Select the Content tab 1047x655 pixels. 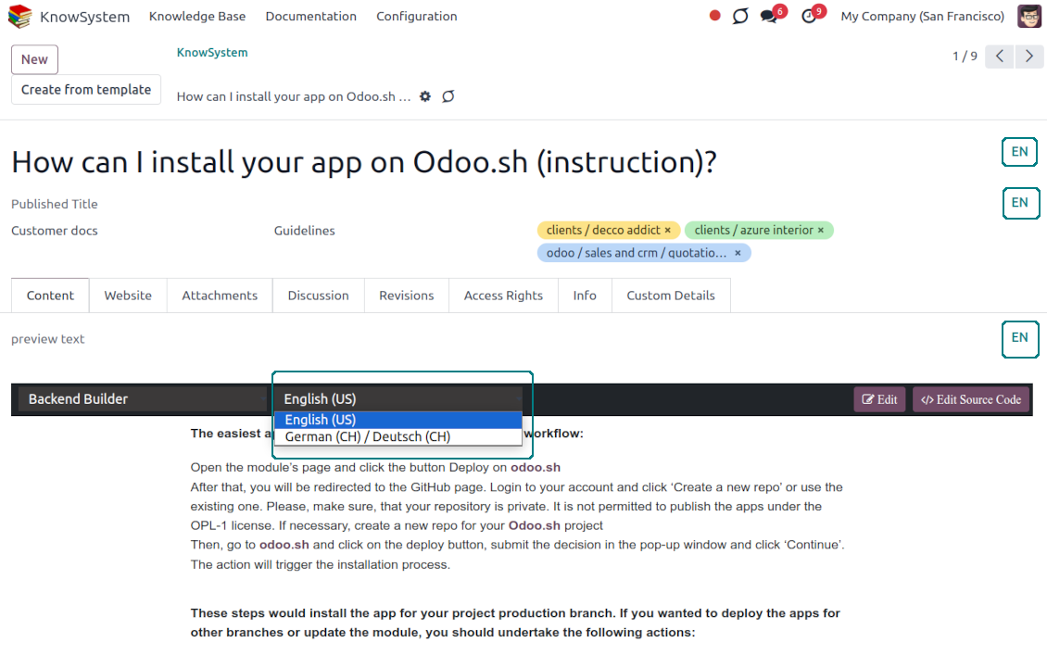point(50,296)
